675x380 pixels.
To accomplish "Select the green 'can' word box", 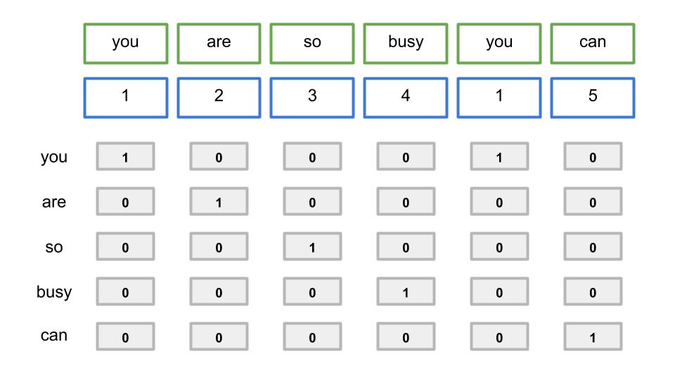I will click(x=592, y=44).
